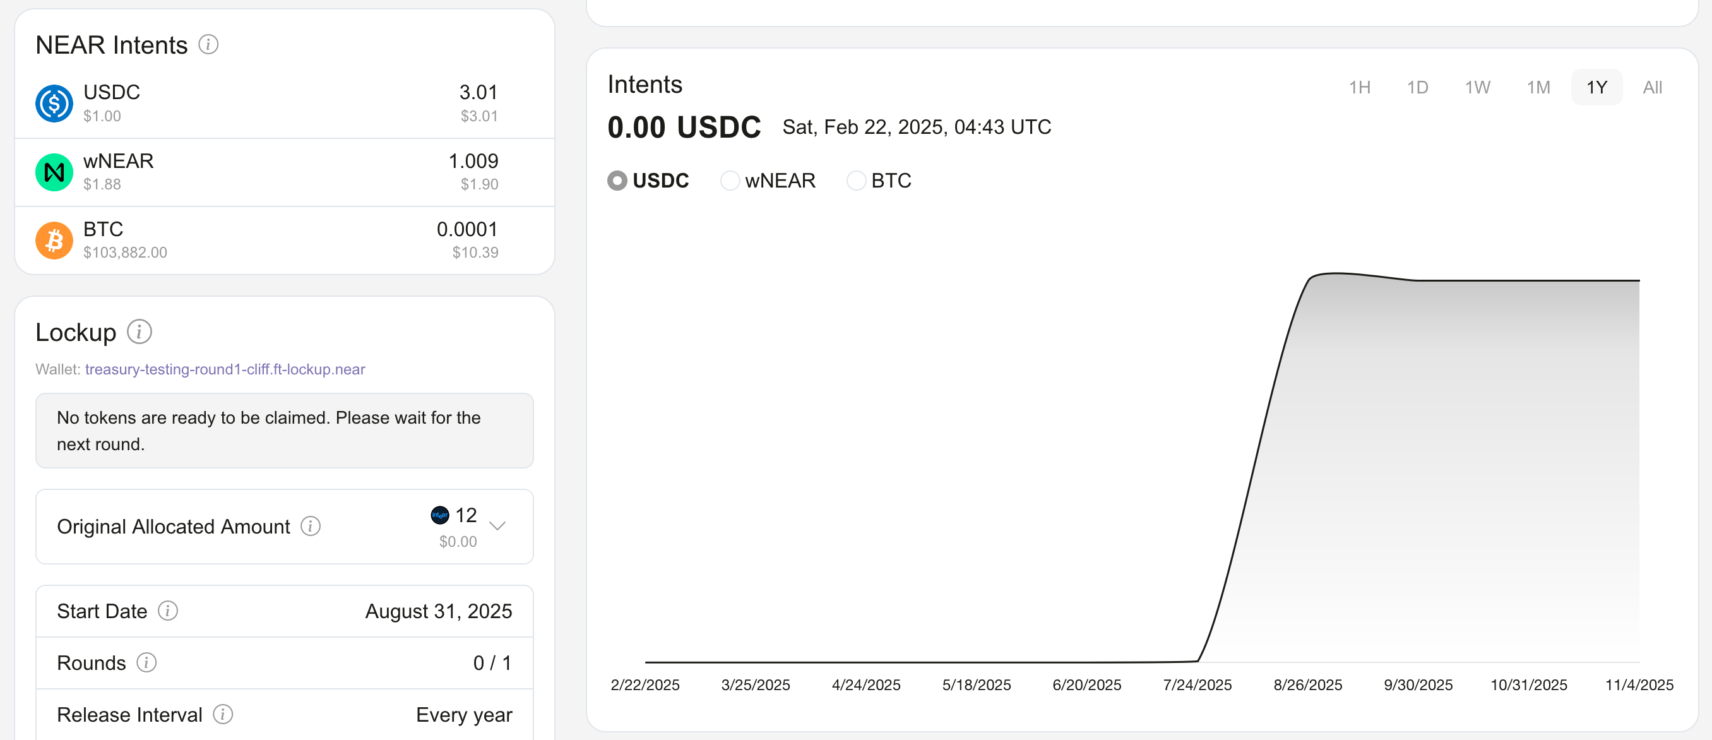Select the 1D chart timeframe
The image size is (1712, 740).
(x=1418, y=87)
